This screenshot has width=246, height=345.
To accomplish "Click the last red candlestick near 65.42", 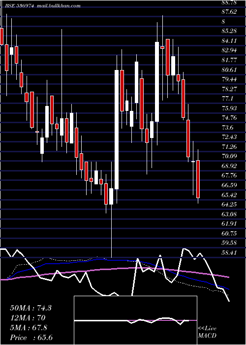I will 198,179.
